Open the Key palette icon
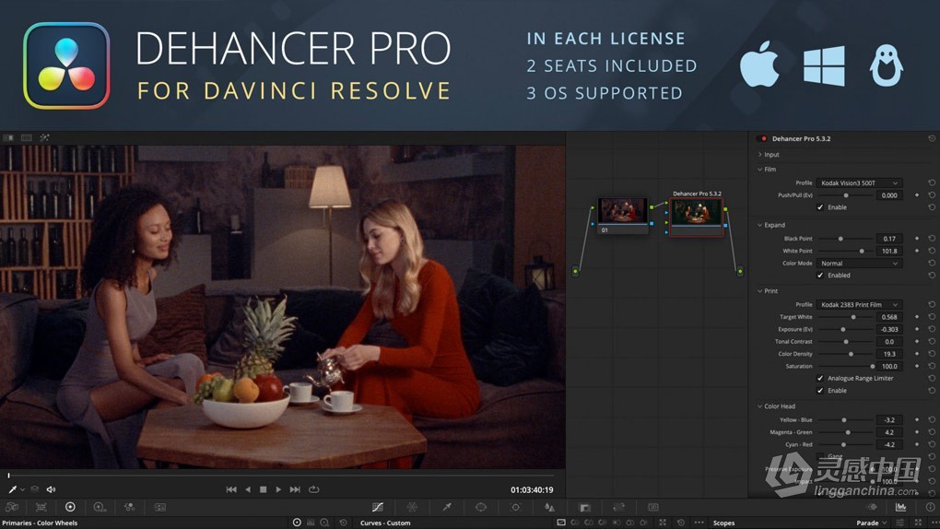Screen dimensions: 940x529 click(x=584, y=508)
